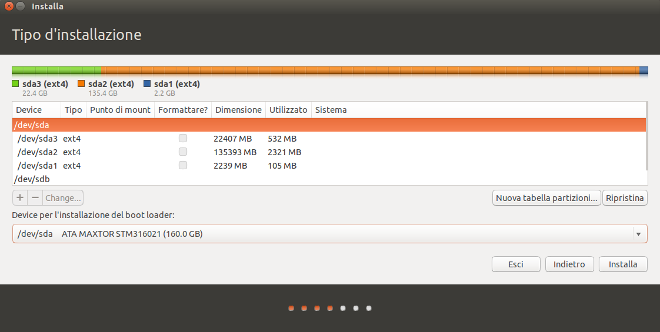Toggle format checkbox for /dev/sda2
The width and height of the screenshot is (660, 332).
point(183,152)
